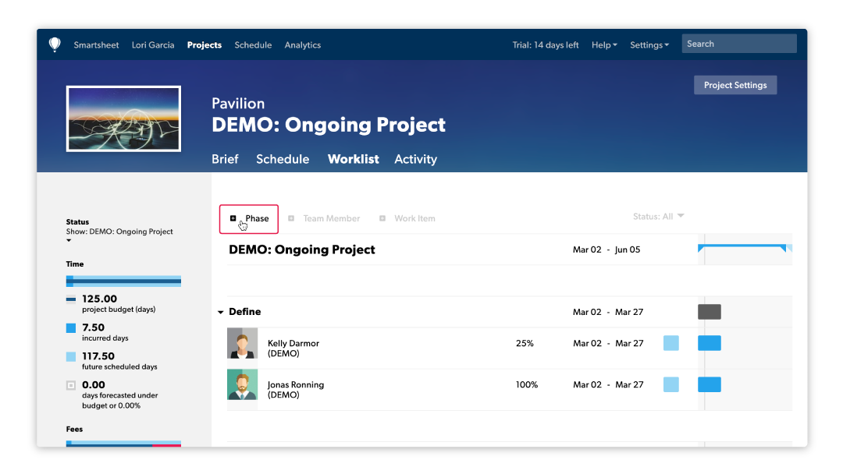Image resolution: width=843 pixels, height=474 pixels.
Task: Open the Pavilion client link
Action: pos(238,103)
